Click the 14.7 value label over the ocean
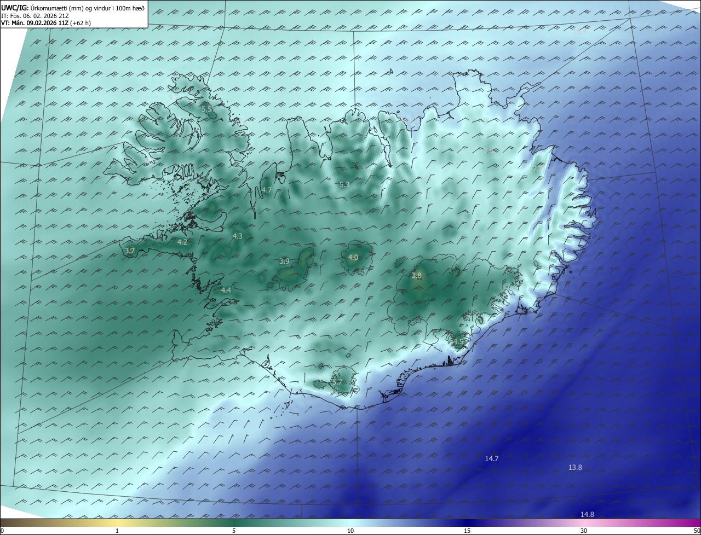The image size is (701, 535). point(492,458)
